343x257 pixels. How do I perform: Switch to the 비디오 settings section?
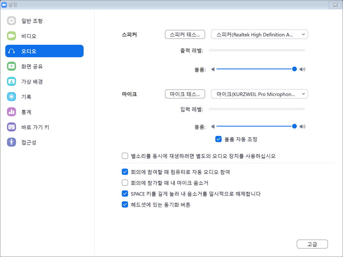click(x=44, y=36)
